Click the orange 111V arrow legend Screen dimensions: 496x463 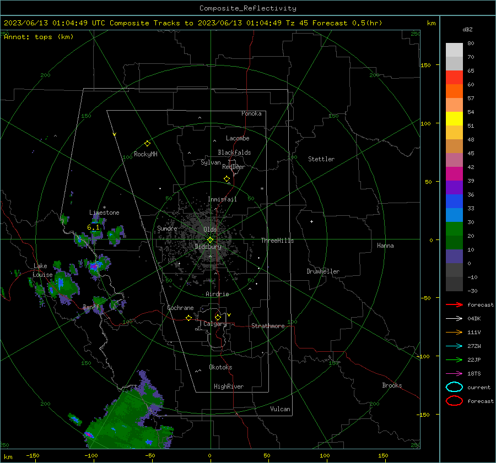(x=454, y=332)
